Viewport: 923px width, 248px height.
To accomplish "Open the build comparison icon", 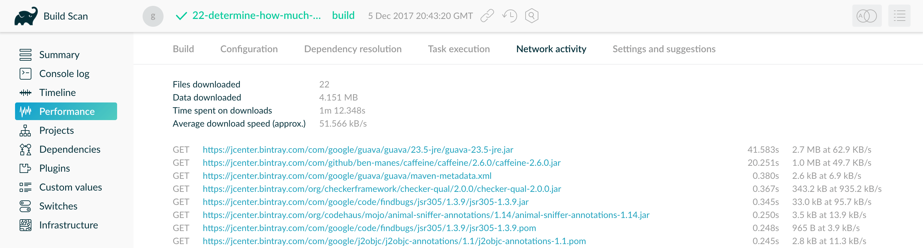I will point(867,16).
